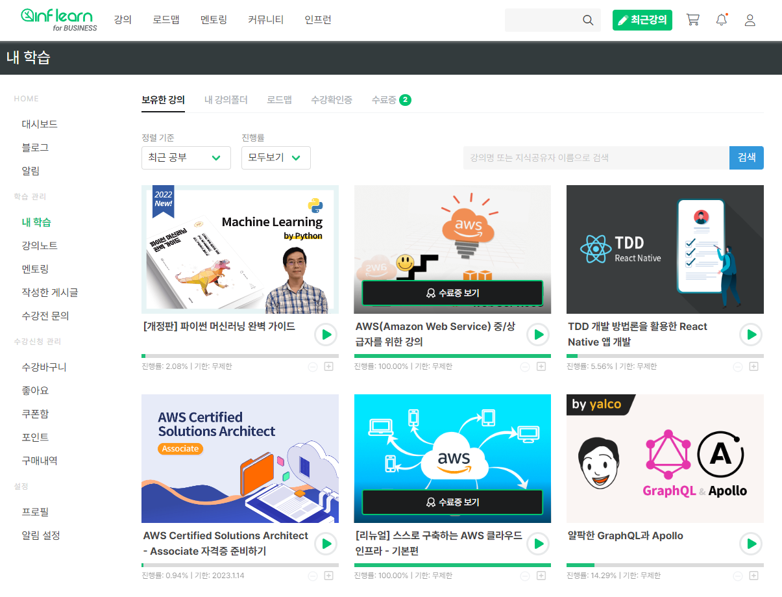
Task: Click progress bar of 파이썬 머신러닝 course
Action: [240, 356]
